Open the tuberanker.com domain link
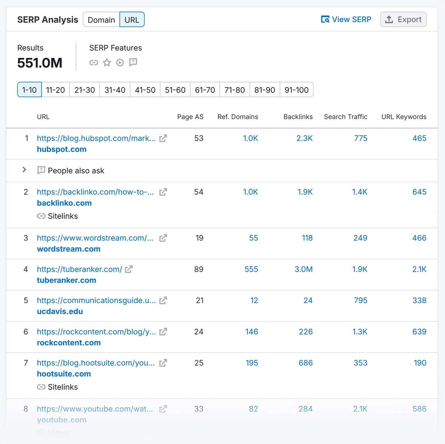 click(66, 281)
